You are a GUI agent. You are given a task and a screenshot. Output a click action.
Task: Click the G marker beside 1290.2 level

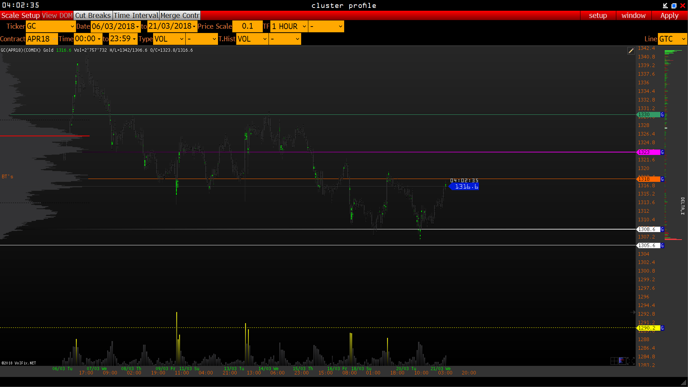coord(662,328)
